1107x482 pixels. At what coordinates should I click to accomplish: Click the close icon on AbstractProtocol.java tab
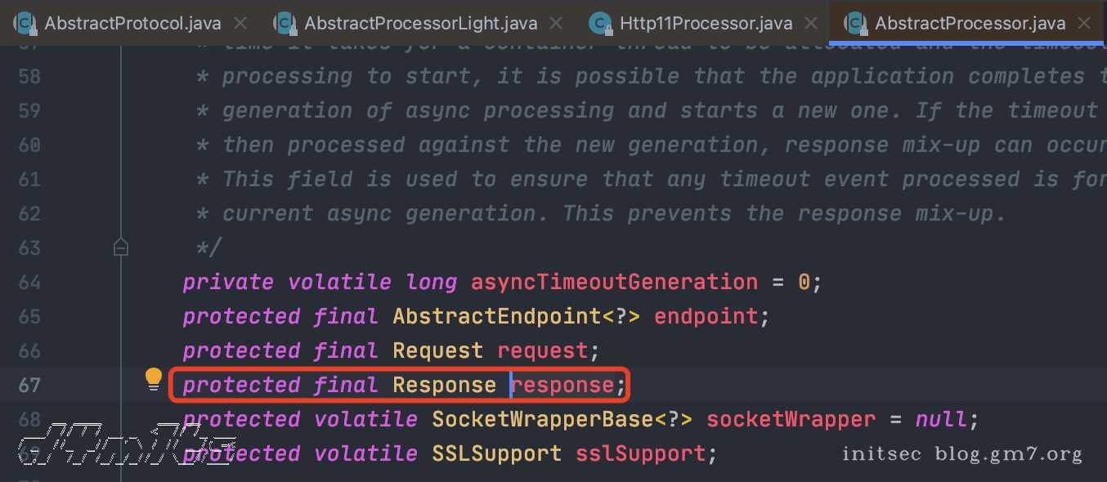point(239,23)
